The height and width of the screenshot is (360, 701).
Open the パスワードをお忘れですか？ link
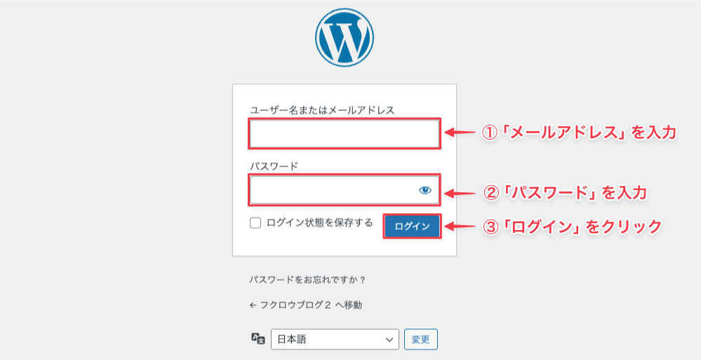307,280
